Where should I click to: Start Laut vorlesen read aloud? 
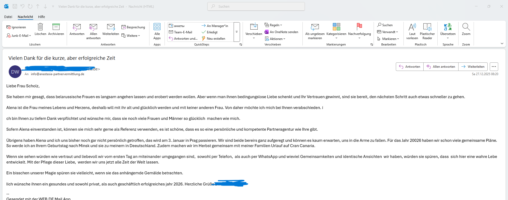pyautogui.click(x=412, y=27)
